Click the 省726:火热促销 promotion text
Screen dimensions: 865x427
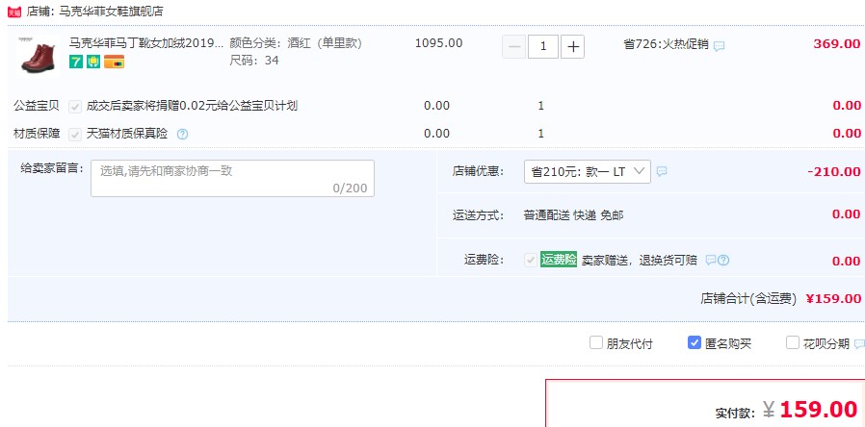(666, 44)
